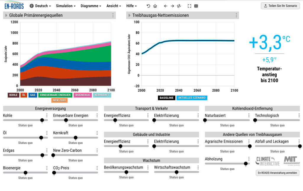Screen dimensions: 303x191
Task: Open Kohle slider three-dot options
Action: point(47,116)
